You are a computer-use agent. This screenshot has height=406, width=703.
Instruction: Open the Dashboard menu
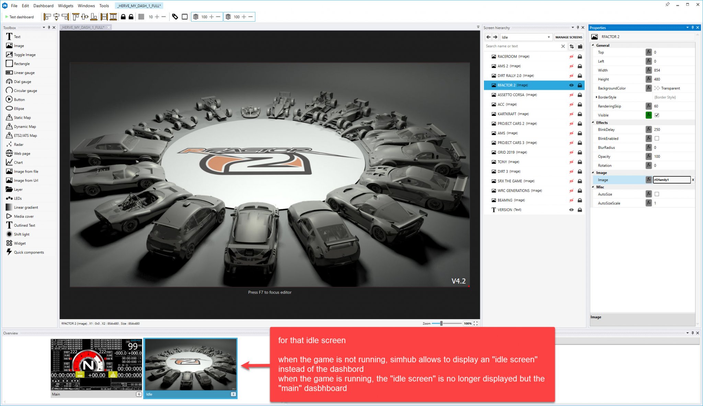(x=43, y=5)
